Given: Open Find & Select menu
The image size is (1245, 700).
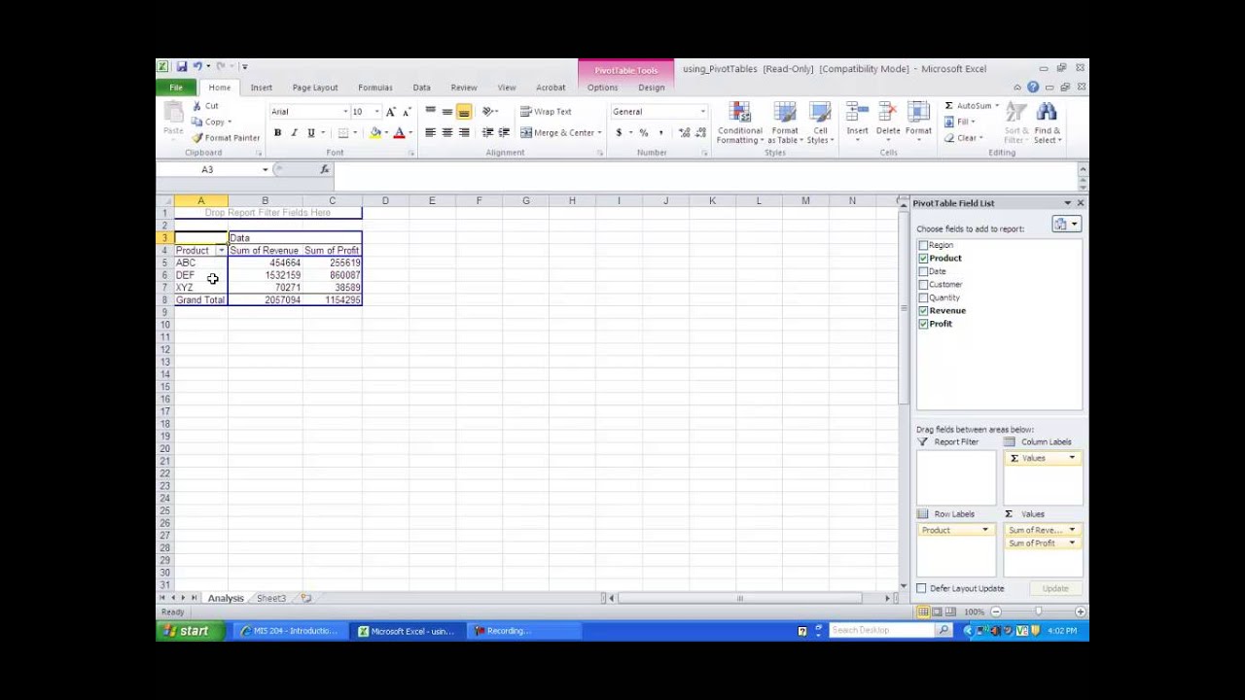Looking at the screenshot, I should (x=1048, y=123).
